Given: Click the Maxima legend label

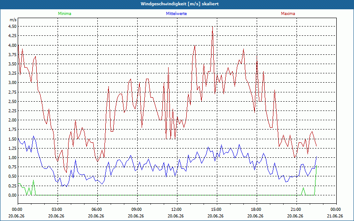Looking at the screenshot, I should pos(288,14).
